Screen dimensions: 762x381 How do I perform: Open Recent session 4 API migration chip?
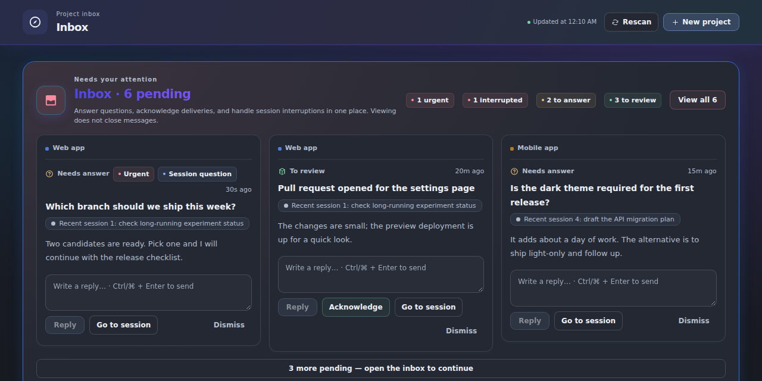(x=595, y=219)
